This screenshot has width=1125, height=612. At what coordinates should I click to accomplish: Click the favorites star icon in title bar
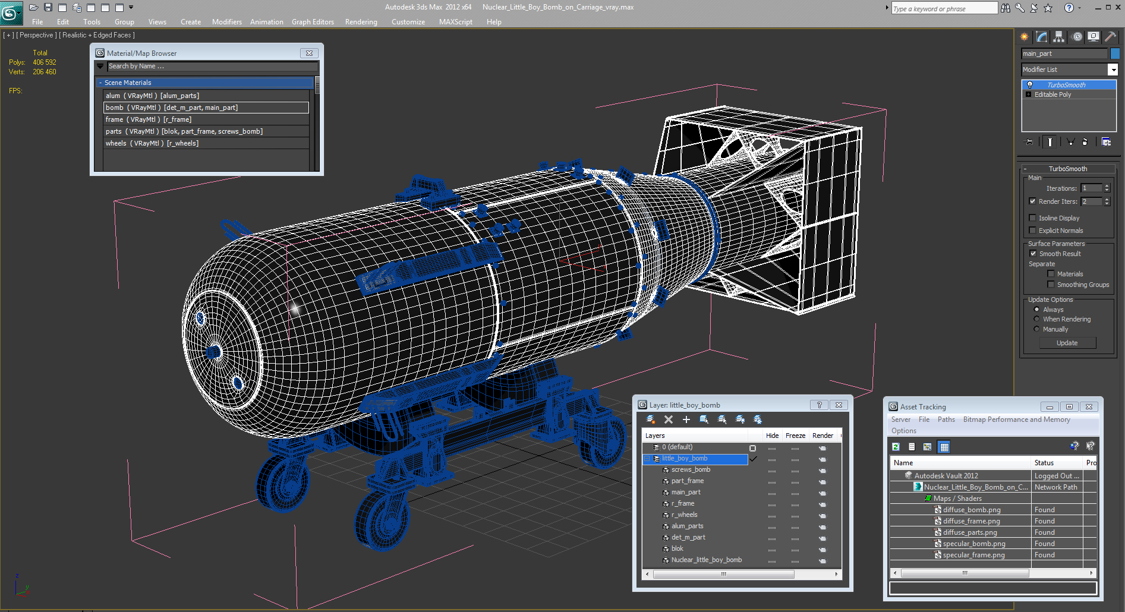coord(1048,8)
